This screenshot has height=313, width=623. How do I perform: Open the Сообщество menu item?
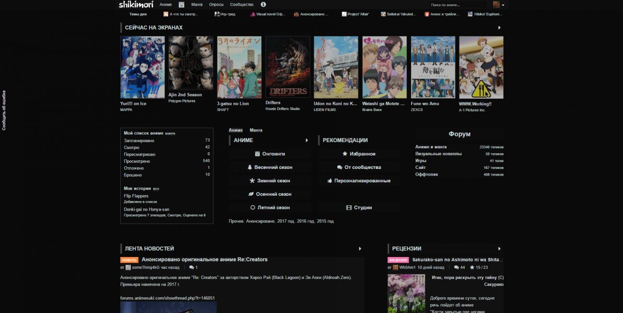point(242,5)
